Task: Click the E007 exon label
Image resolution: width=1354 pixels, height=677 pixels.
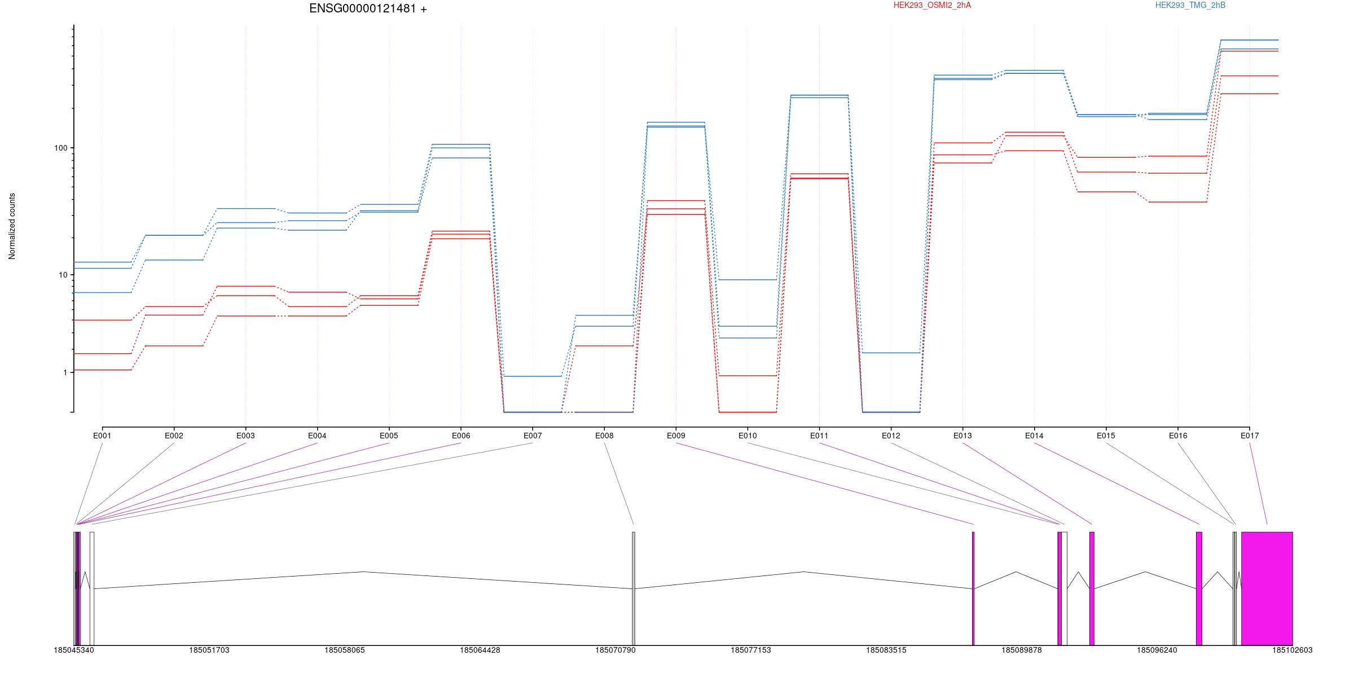Action: pyautogui.click(x=533, y=436)
